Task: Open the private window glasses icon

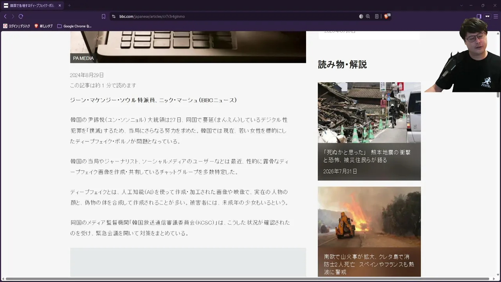Action: tap(487, 16)
